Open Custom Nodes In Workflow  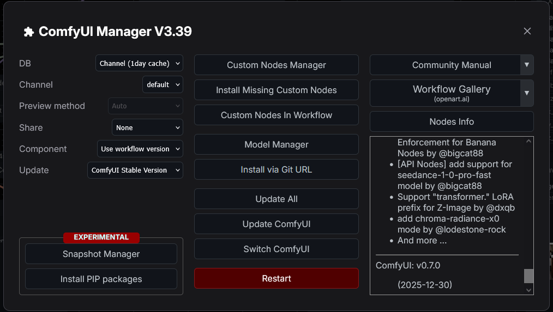[276, 115]
